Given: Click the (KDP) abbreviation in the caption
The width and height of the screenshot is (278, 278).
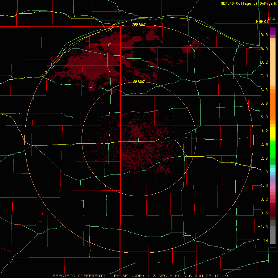Looking at the screenshot, I should pos(138,276).
